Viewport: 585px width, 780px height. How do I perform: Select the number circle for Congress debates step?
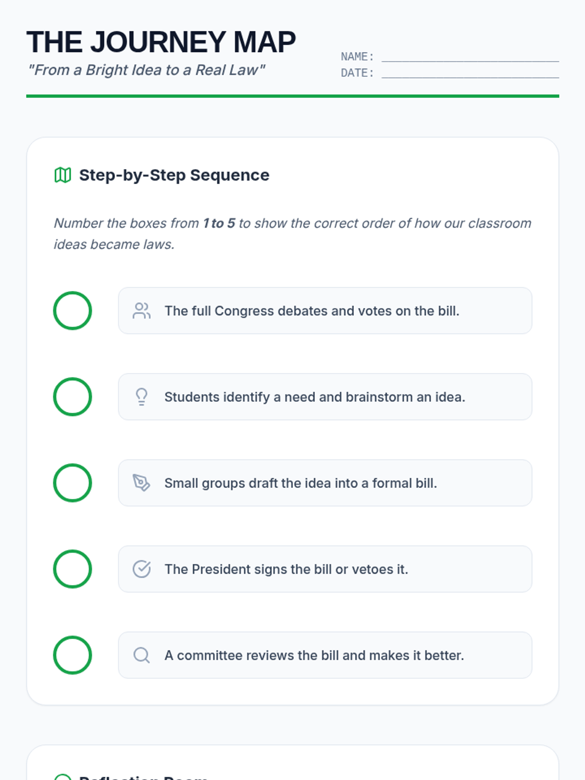pyautogui.click(x=73, y=311)
